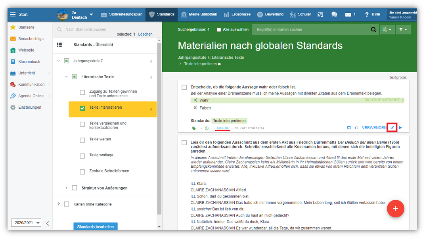Screen dimensions: 425x238
Task: Open the hamburger Start menu
Action: 13,14
